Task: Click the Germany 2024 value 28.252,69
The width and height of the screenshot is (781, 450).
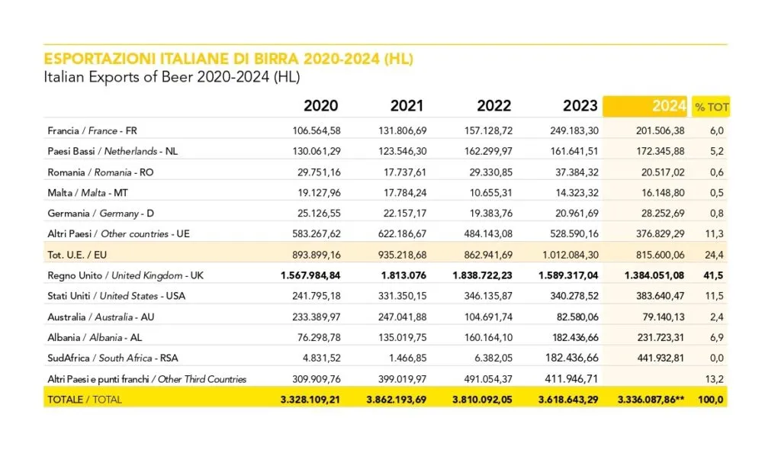Action: point(660,214)
